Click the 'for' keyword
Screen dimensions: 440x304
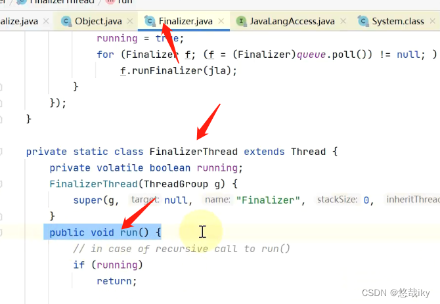(105, 54)
